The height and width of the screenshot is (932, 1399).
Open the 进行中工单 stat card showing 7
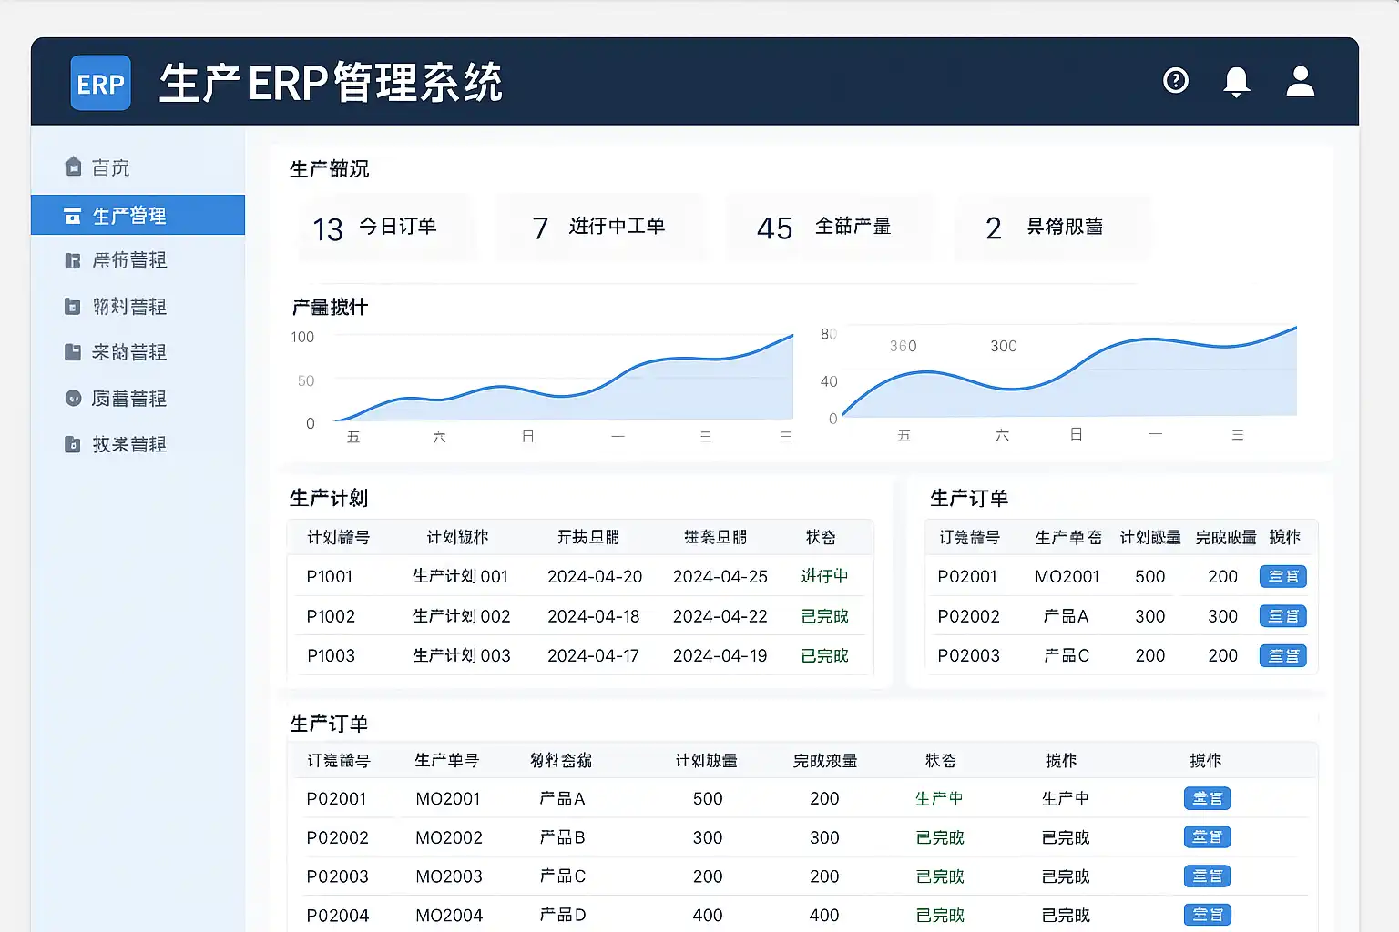[x=600, y=228]
